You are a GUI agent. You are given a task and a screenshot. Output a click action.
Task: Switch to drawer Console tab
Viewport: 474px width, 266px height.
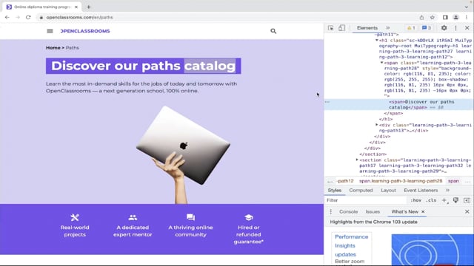(x=348, y=212)
